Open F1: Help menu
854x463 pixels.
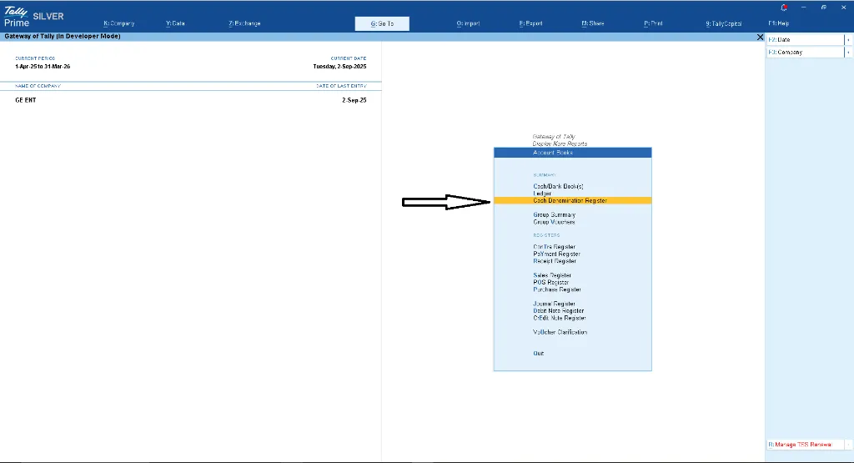coord(779,23)
